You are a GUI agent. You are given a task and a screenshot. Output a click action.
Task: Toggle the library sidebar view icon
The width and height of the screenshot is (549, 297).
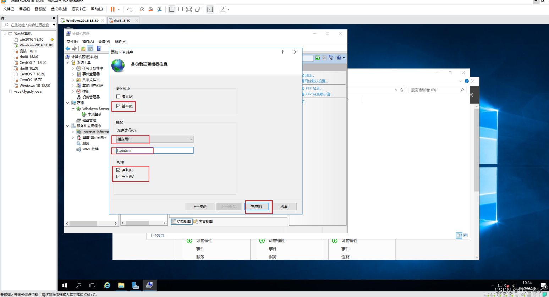(x=172, y=9)
